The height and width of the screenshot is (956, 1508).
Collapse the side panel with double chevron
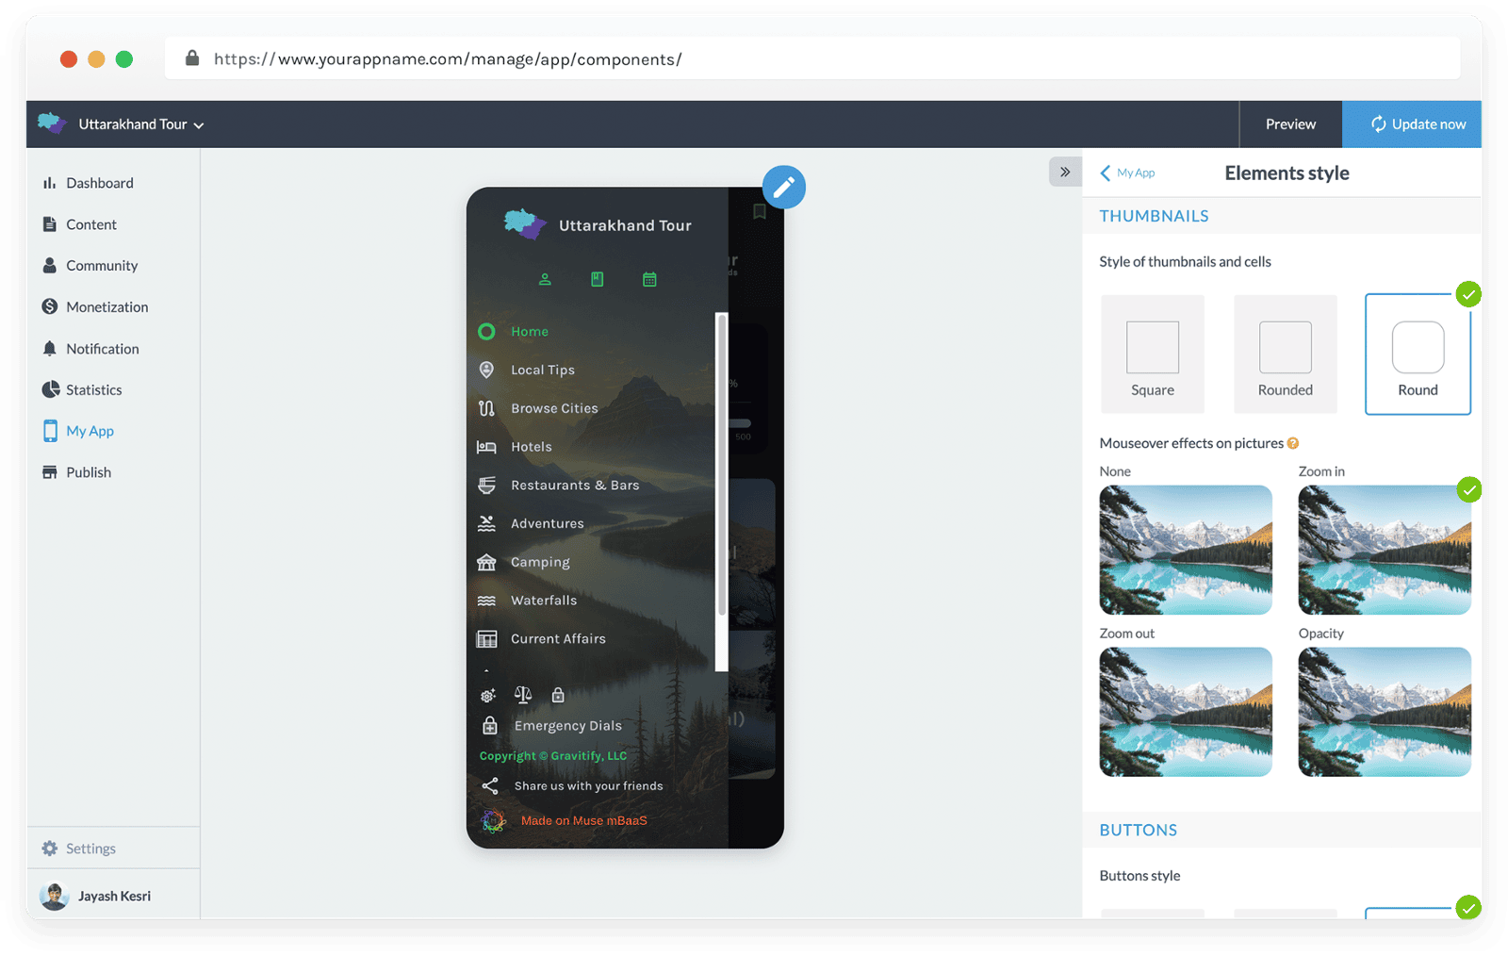click(1065, 172)
